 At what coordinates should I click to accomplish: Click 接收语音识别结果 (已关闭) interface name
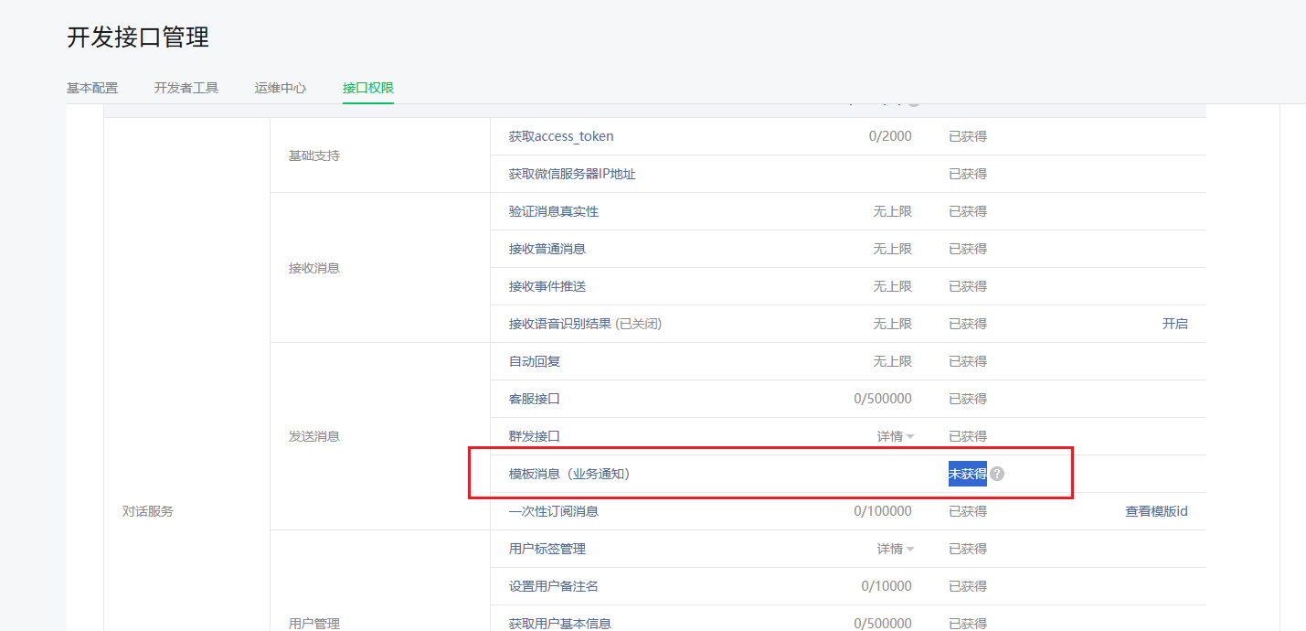click(x=585, y=324)
